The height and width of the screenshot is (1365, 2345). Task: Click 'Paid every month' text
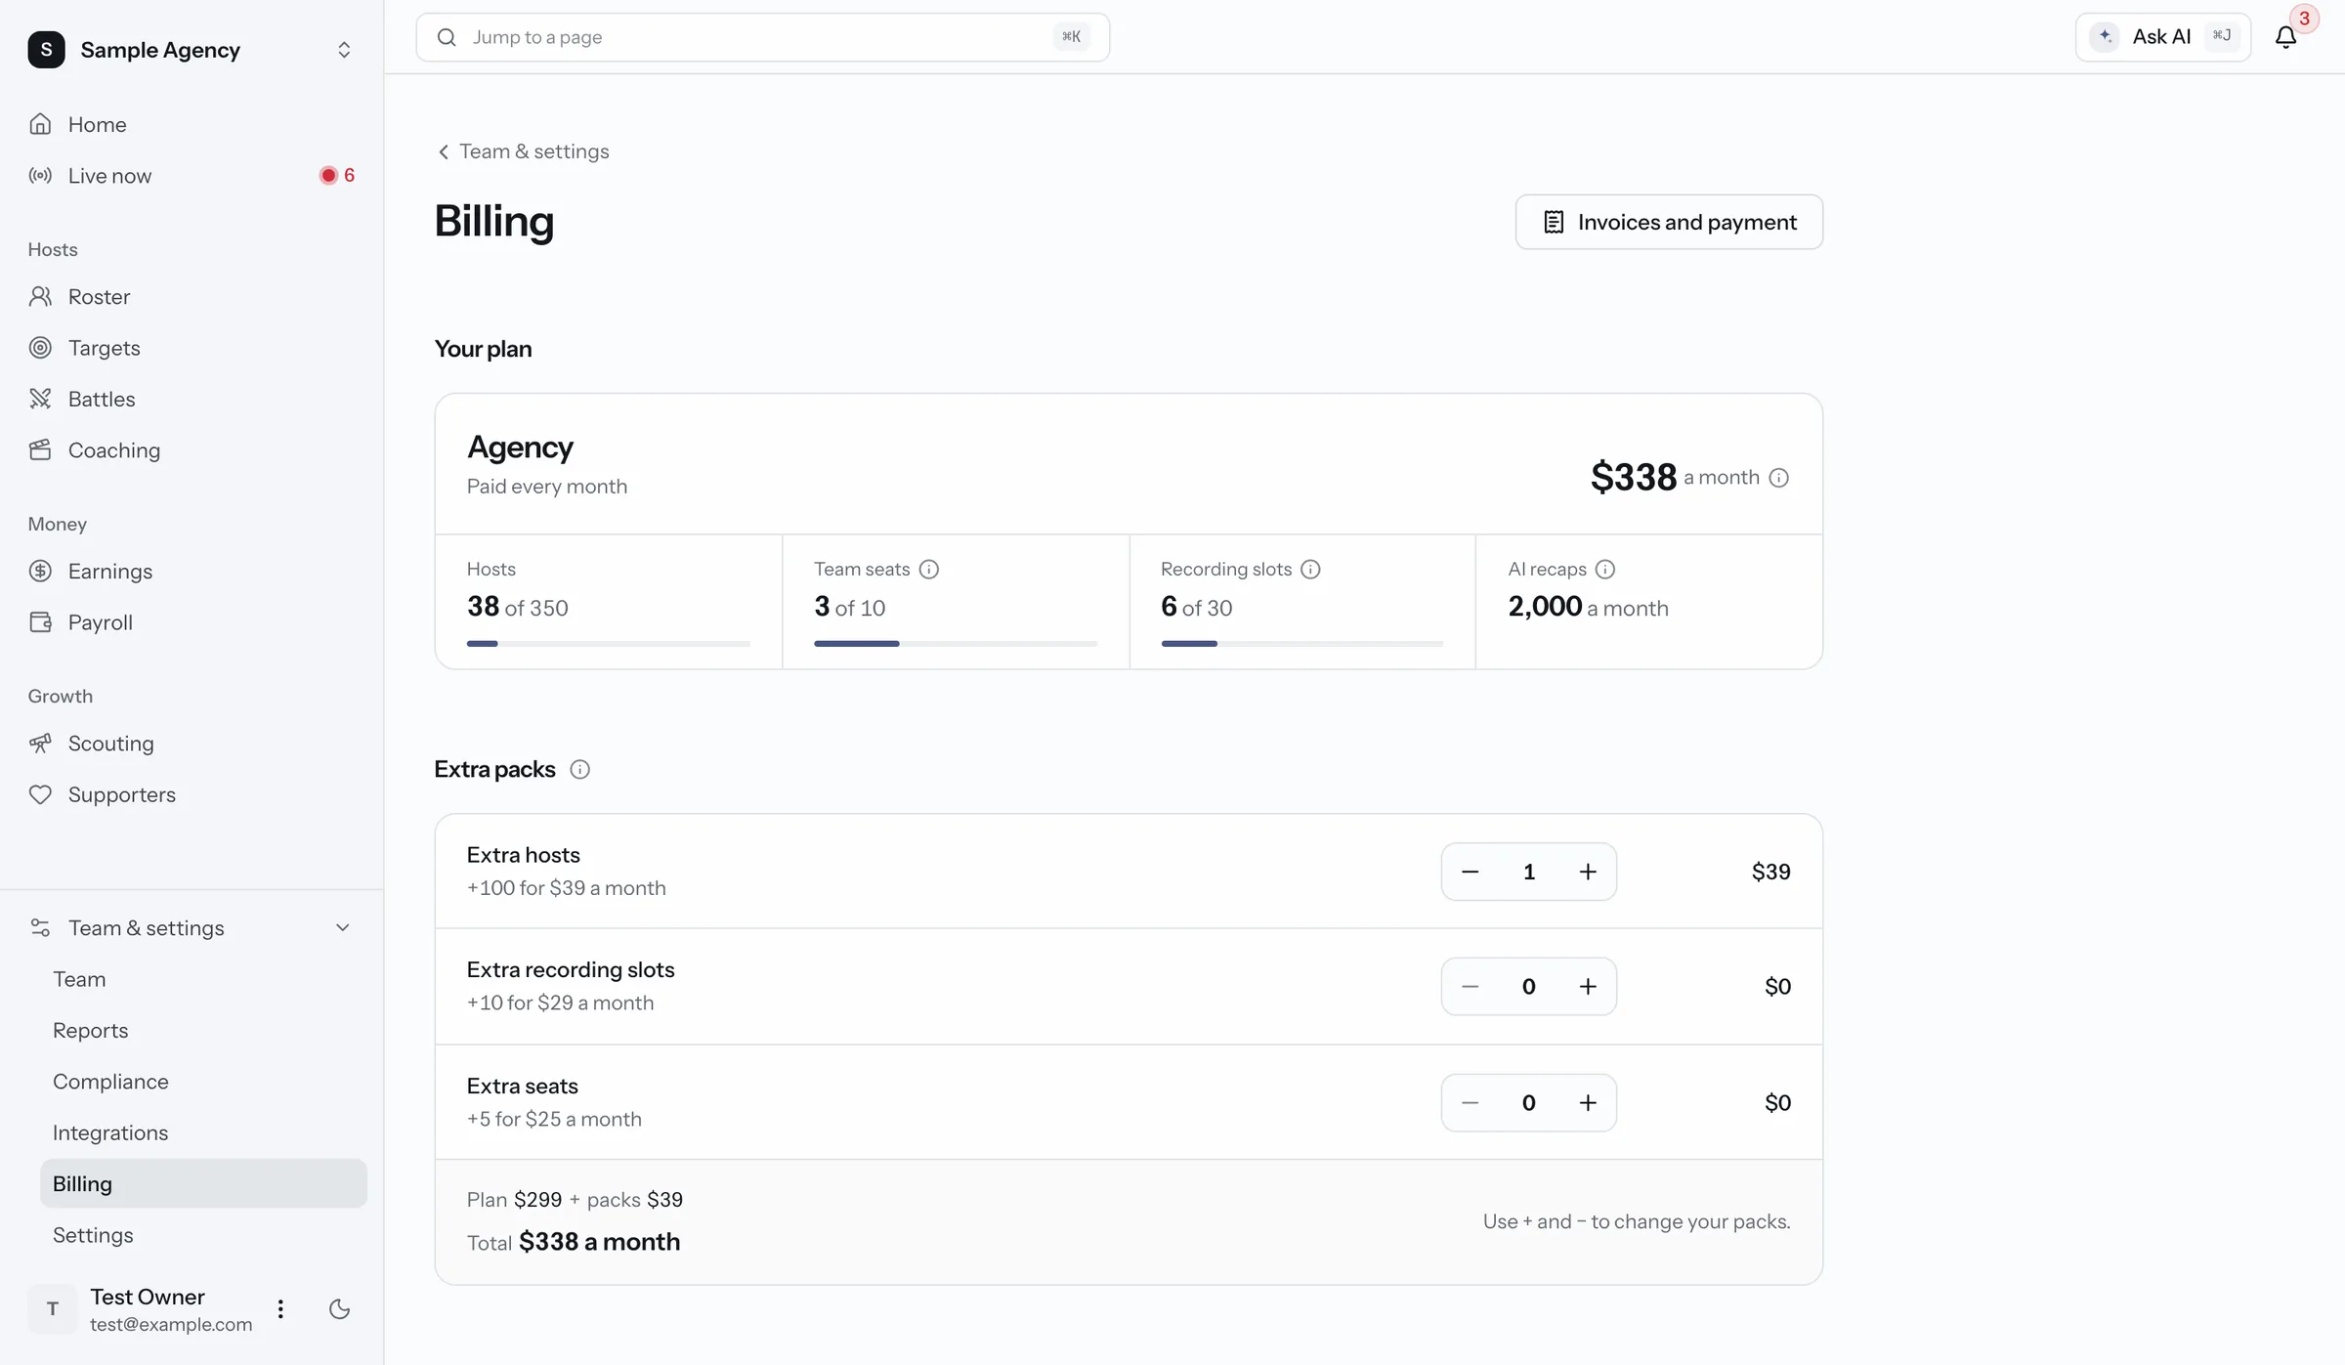[547, 487]
